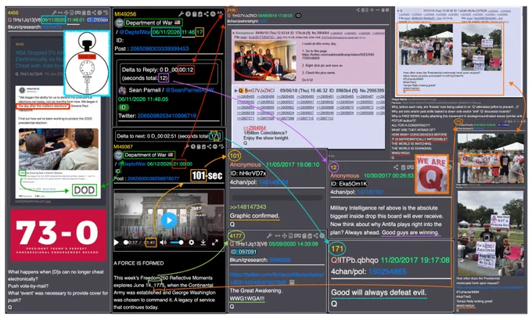The width and height of the screenshot is (532, 320).
Task: Adjust the video volume slider
Action: [x=177, y=243]
